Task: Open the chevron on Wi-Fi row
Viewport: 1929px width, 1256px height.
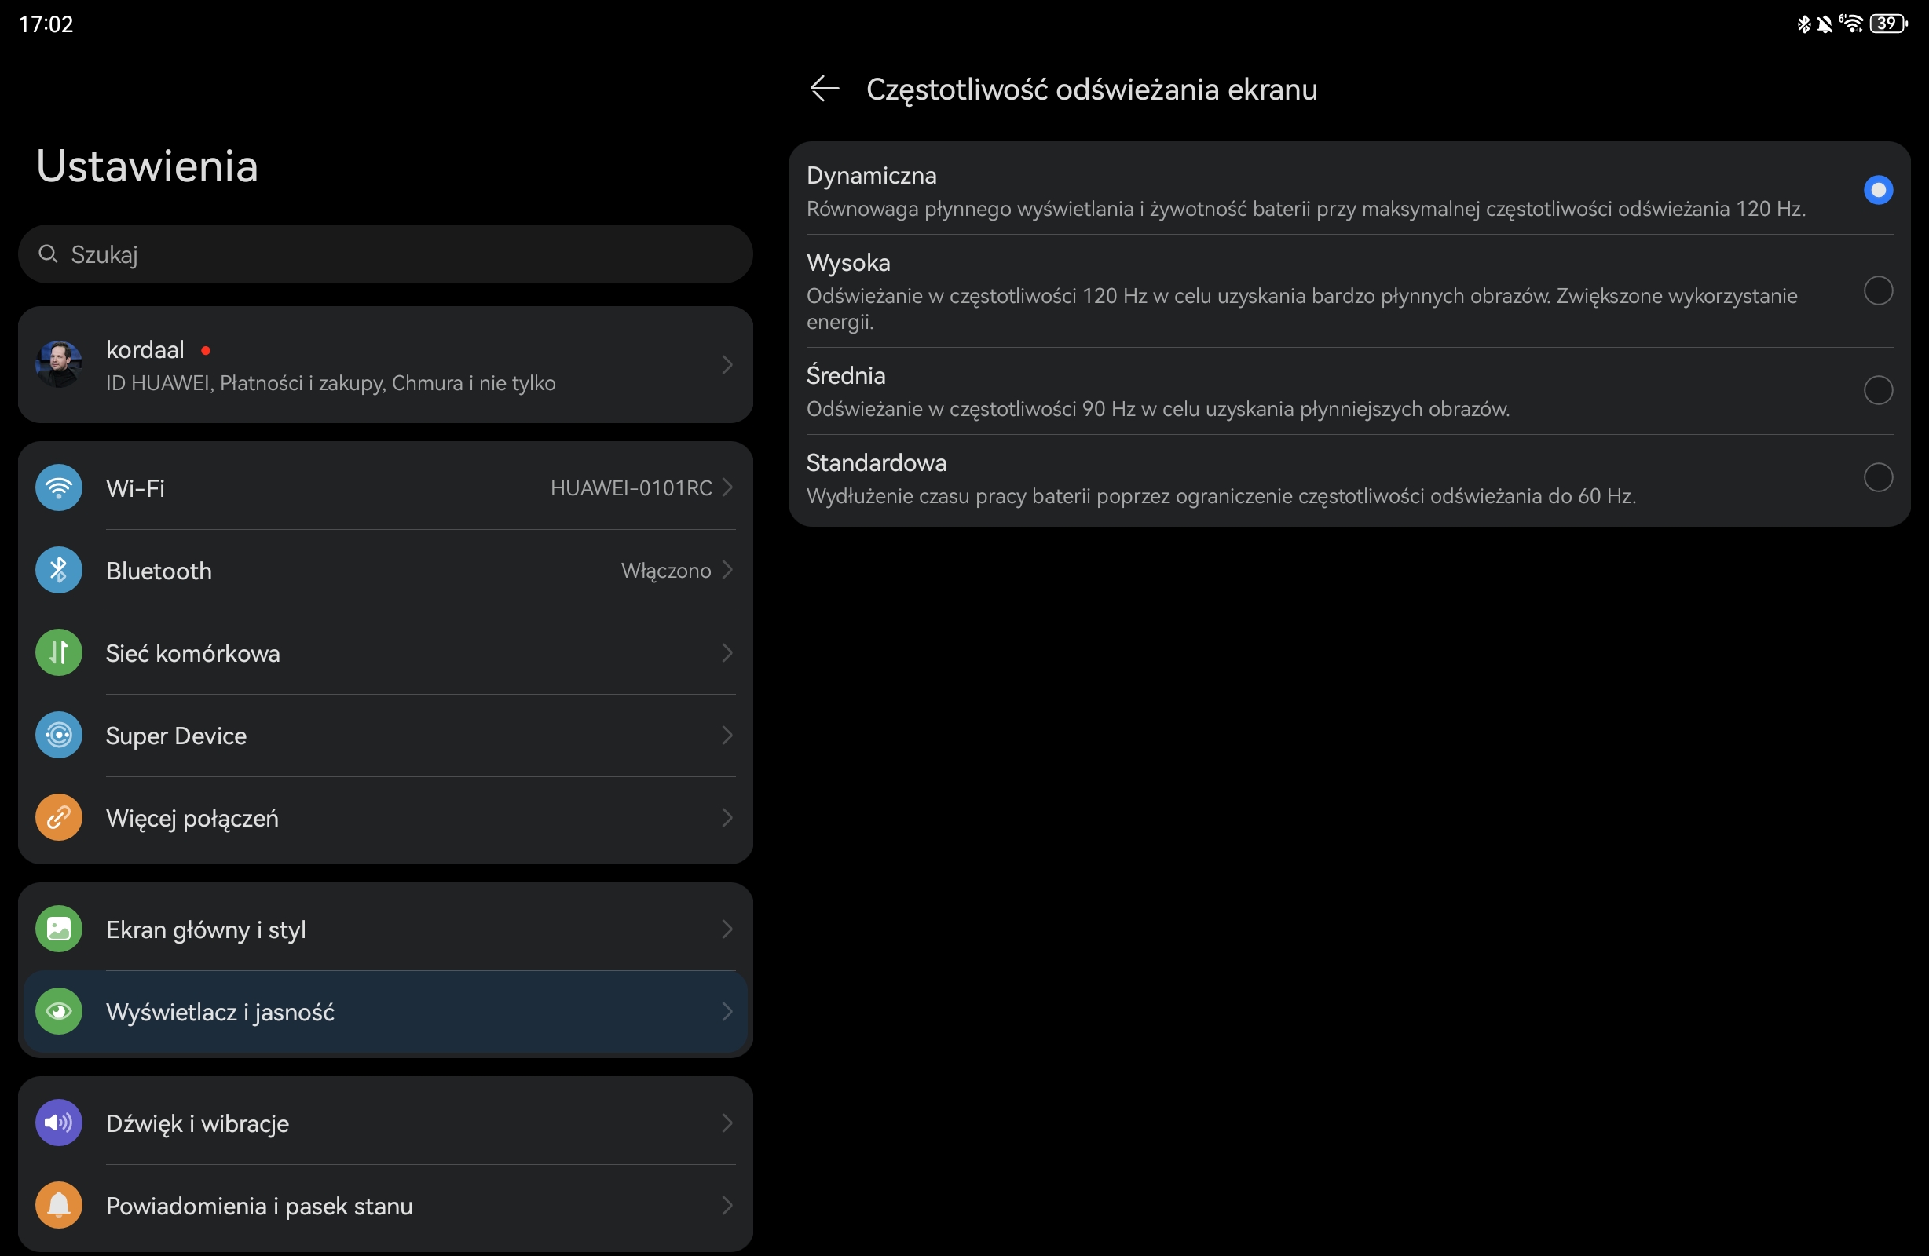Action: pos(727,487)
